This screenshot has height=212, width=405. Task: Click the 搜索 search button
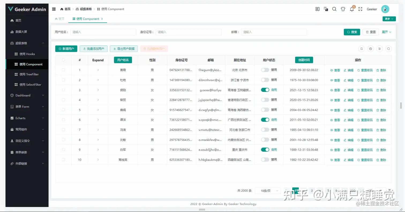pos(352,32)
